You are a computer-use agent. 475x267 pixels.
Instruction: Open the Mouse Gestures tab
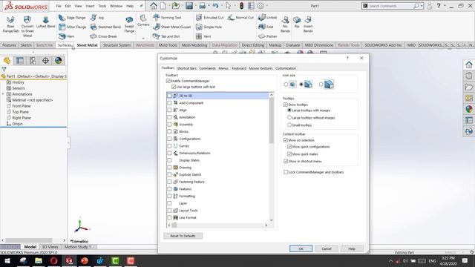click(261, 68)
